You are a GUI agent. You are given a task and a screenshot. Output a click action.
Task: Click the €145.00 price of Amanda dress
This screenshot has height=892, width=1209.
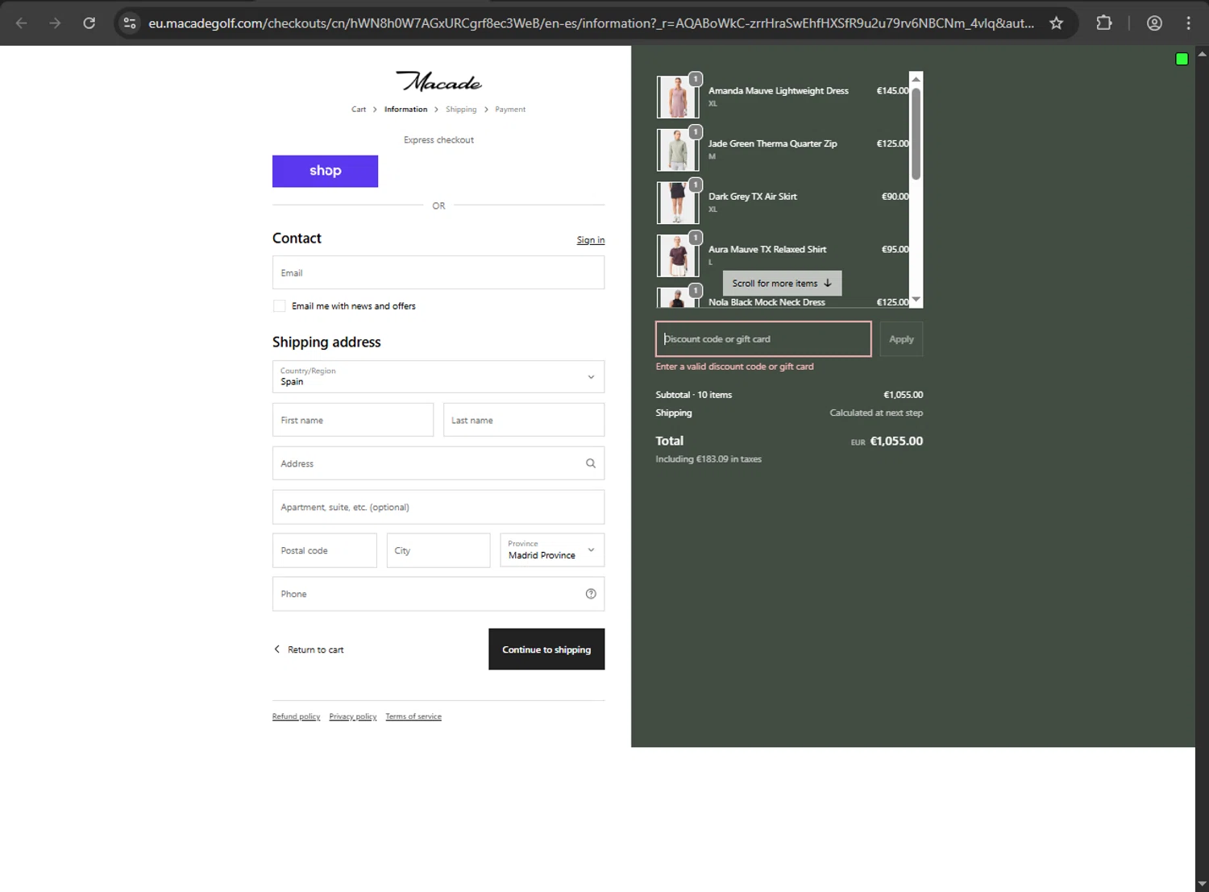tap(892, 91)
